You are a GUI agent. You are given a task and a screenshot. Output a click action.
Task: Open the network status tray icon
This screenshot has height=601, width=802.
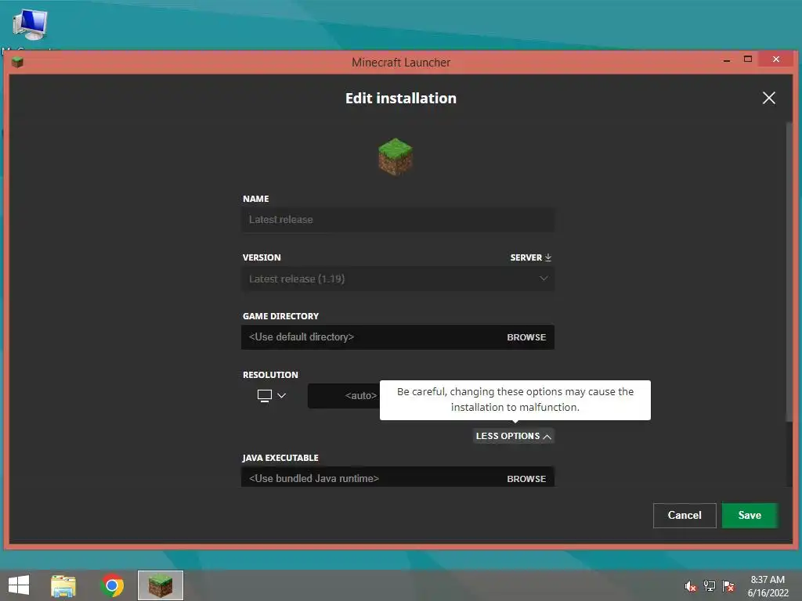click(x=710, y=586)
